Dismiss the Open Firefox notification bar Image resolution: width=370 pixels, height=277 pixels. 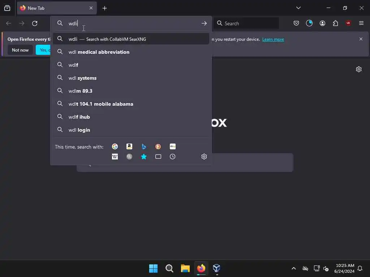pyautogui.click(x=361, y=39)
